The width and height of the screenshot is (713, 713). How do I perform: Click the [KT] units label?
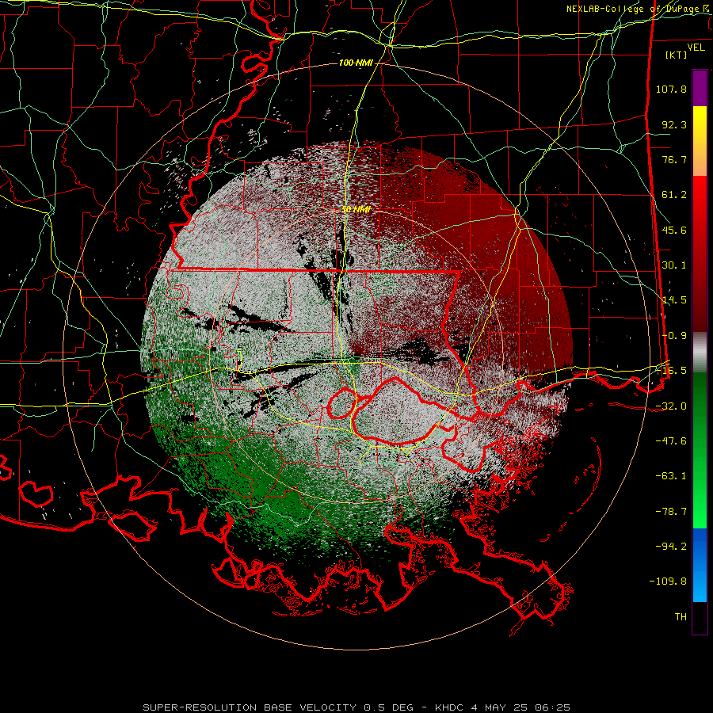pyautogui.click(x=676, y=55)
